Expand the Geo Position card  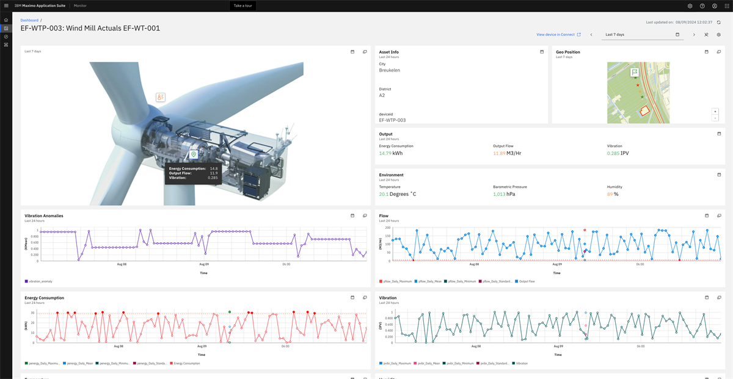pos(719,52)
